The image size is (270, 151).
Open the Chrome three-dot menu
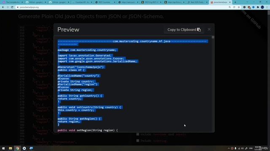pos(267,7)
